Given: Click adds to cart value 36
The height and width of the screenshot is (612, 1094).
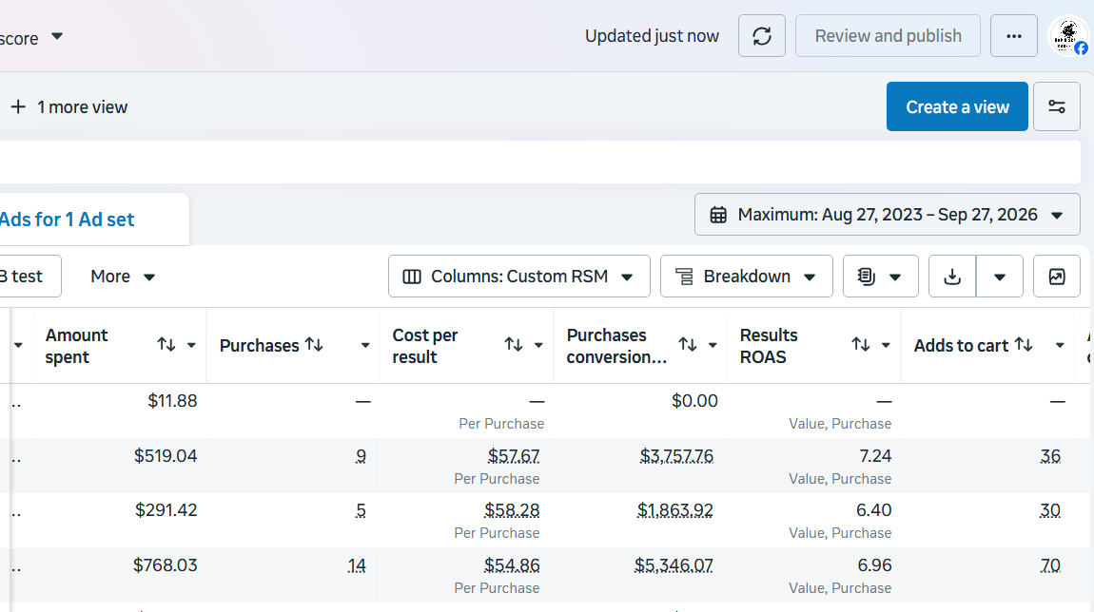Looking at the screenshot, I should coord(1051,456).
